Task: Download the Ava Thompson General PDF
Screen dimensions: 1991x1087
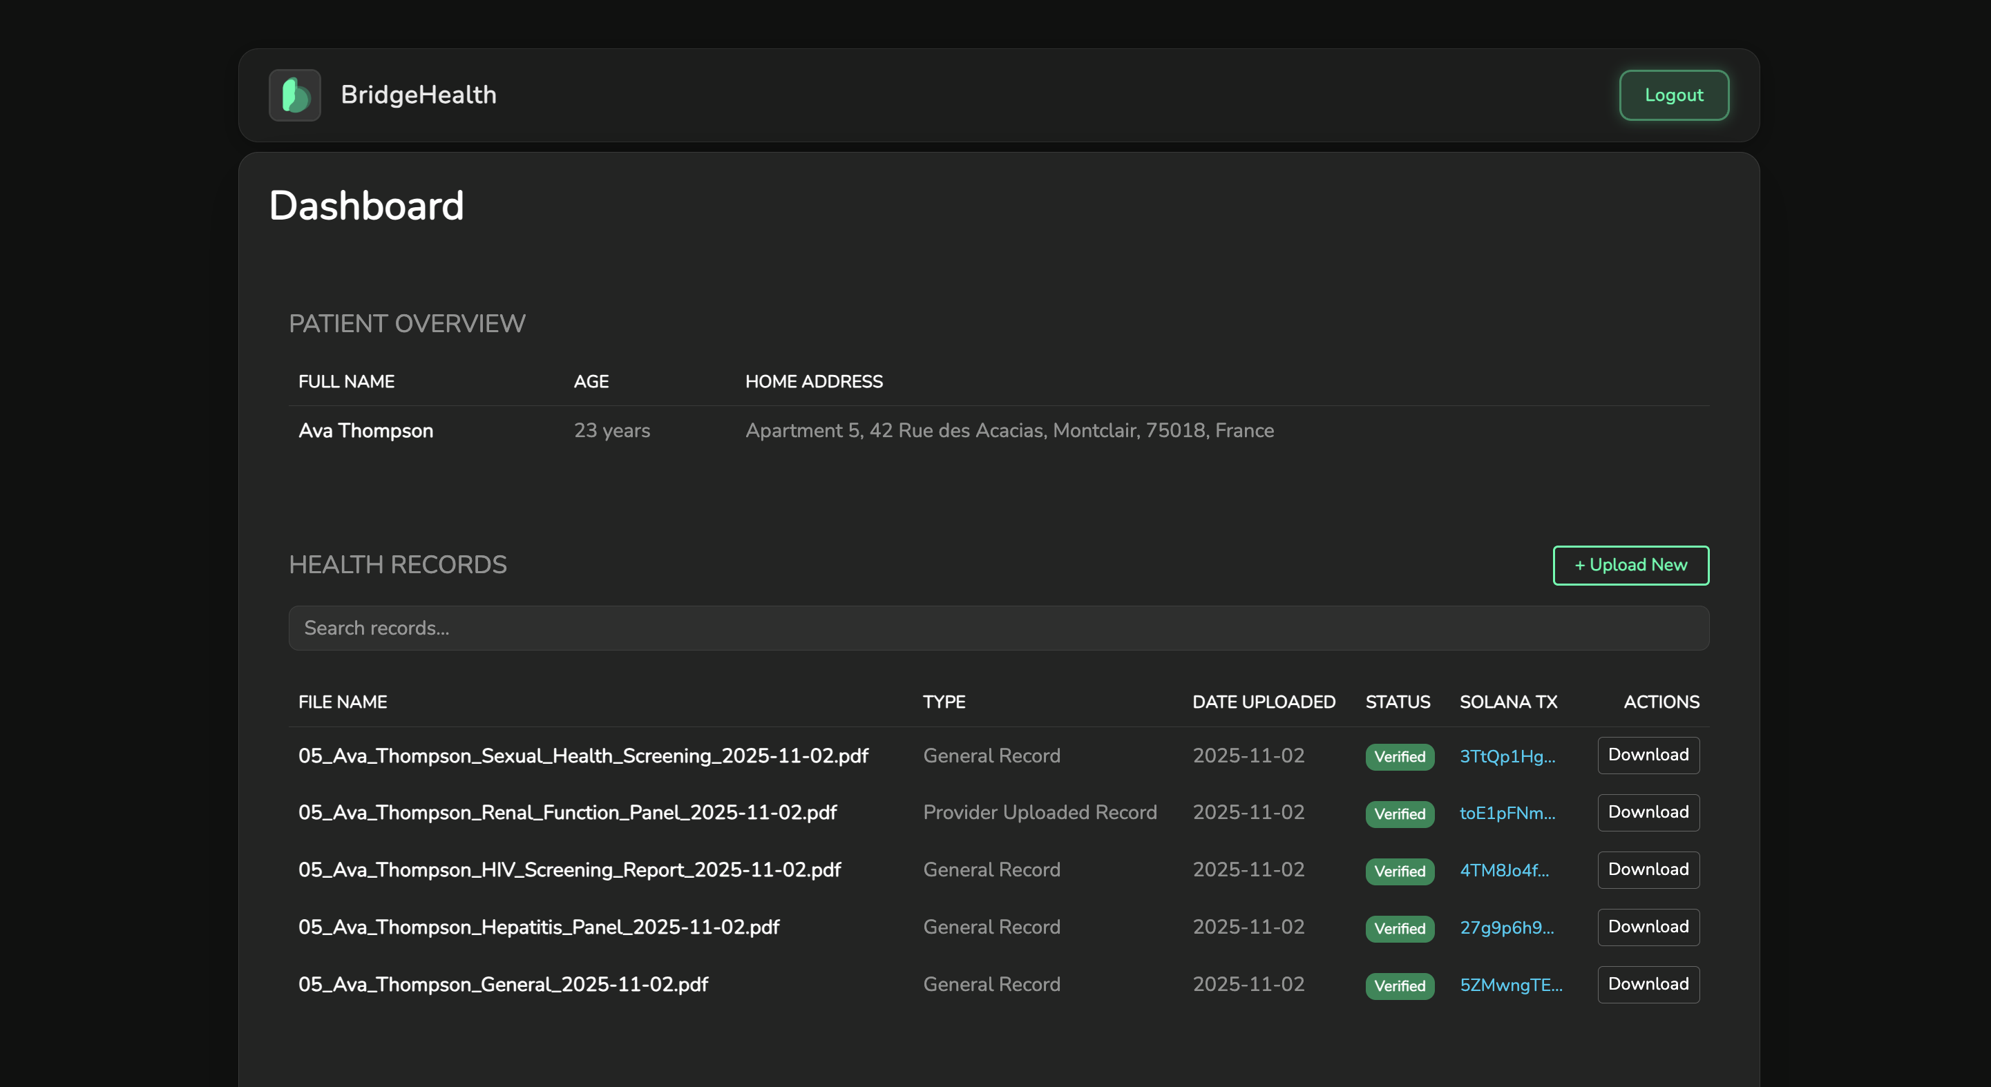Action: [x=1648, y=983]
